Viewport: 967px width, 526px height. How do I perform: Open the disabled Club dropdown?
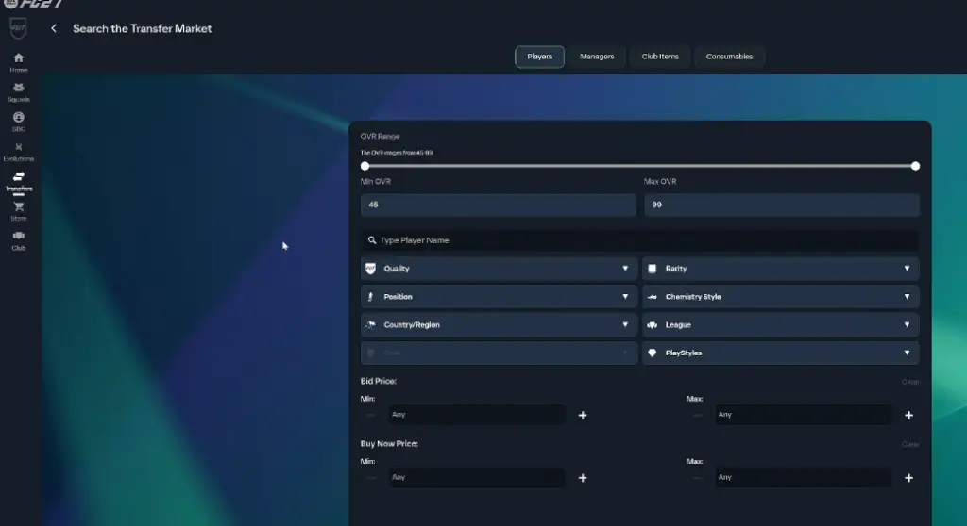[x=499, y=353]
